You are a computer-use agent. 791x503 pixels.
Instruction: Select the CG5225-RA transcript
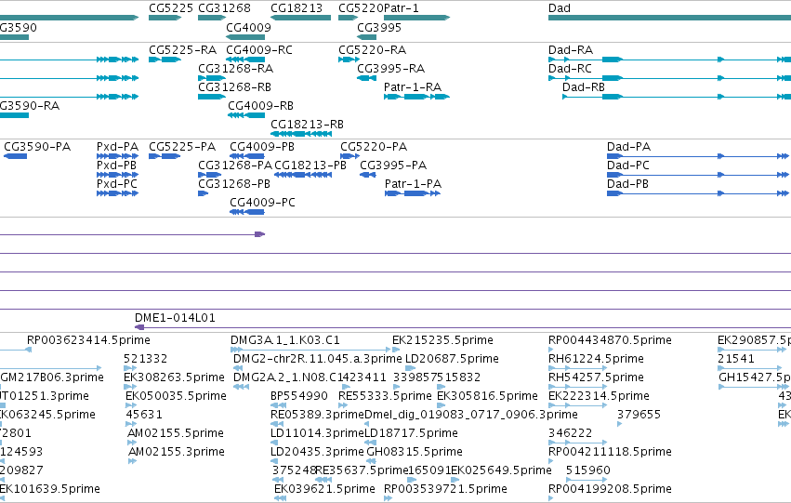165,60
